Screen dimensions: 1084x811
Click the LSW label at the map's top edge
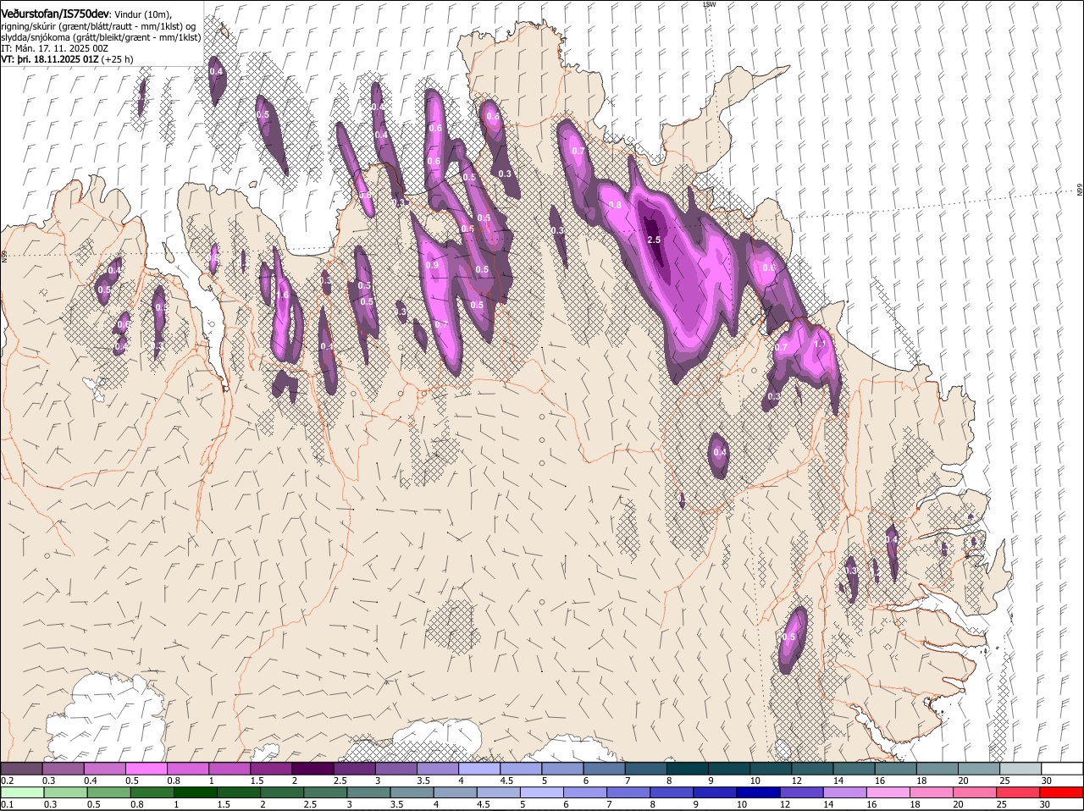[x=710, y=4]
